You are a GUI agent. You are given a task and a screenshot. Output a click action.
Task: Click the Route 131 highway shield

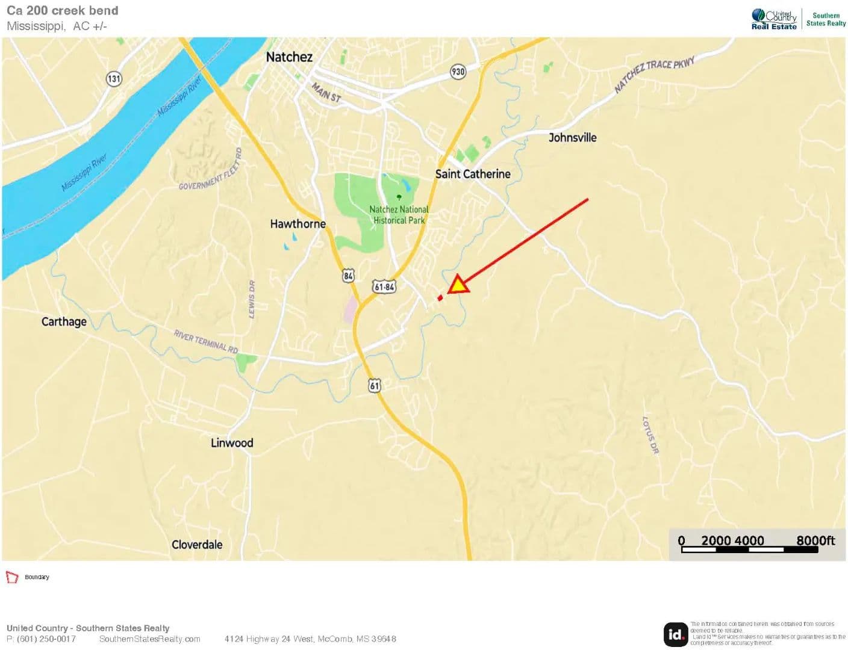coord(114,78)
